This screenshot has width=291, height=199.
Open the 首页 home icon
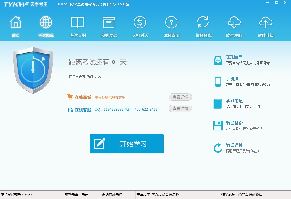pos(16,23)
